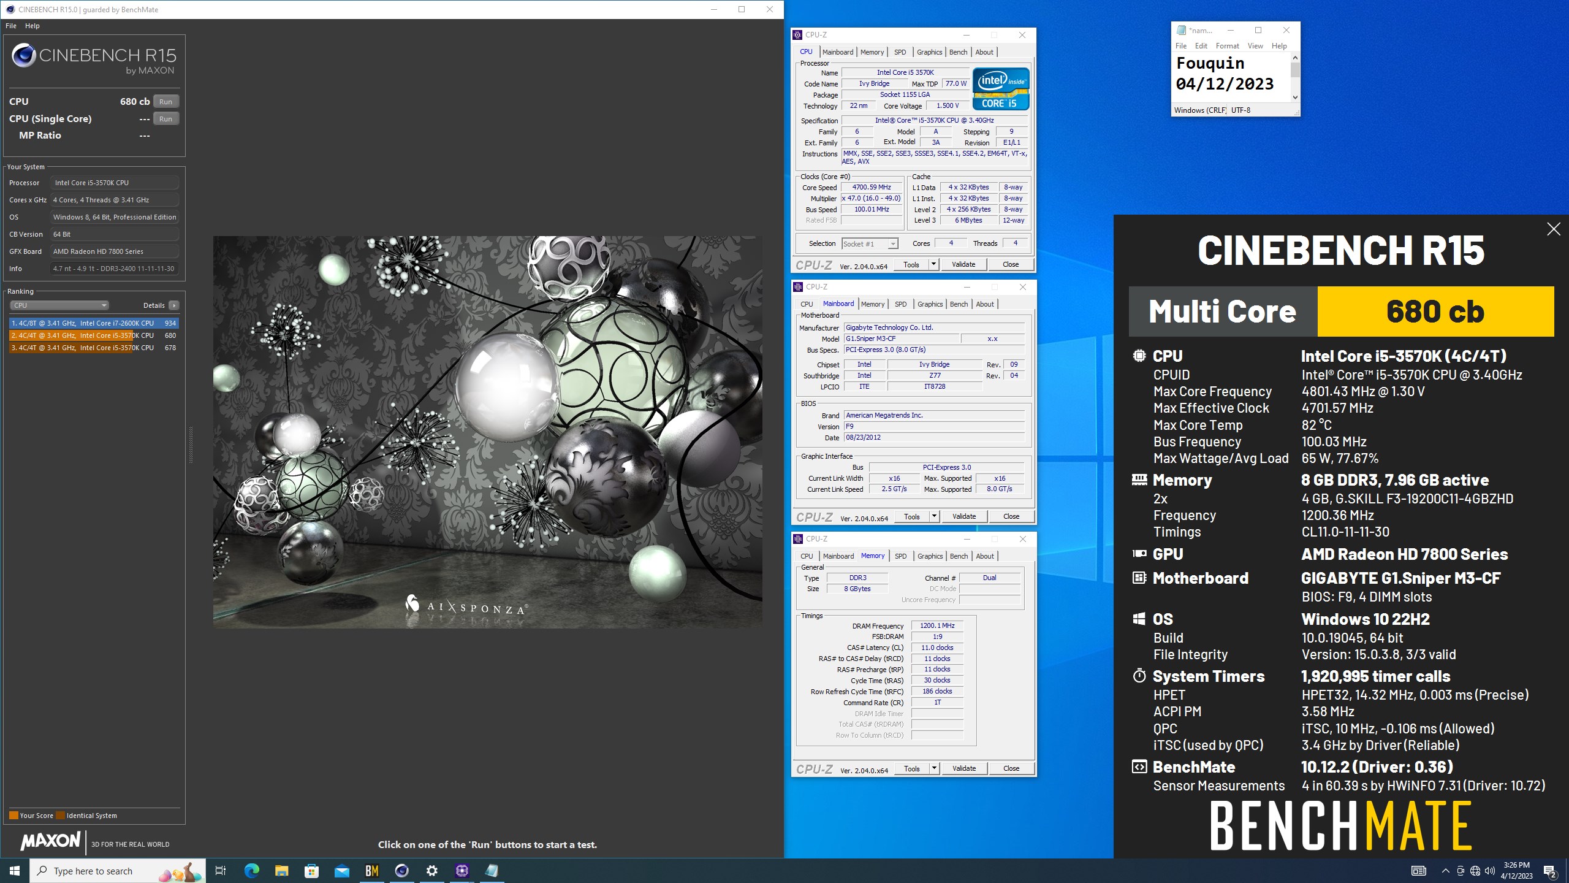Click the Notepad scrollbar down arrow
Image resolution: width=1569 pixels, height=883 pixels.
click(1294, 97)
